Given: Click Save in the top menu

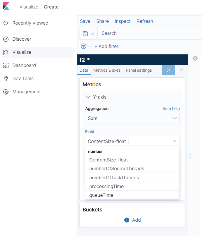Looking at the screenshot, I should pos(85,21).
